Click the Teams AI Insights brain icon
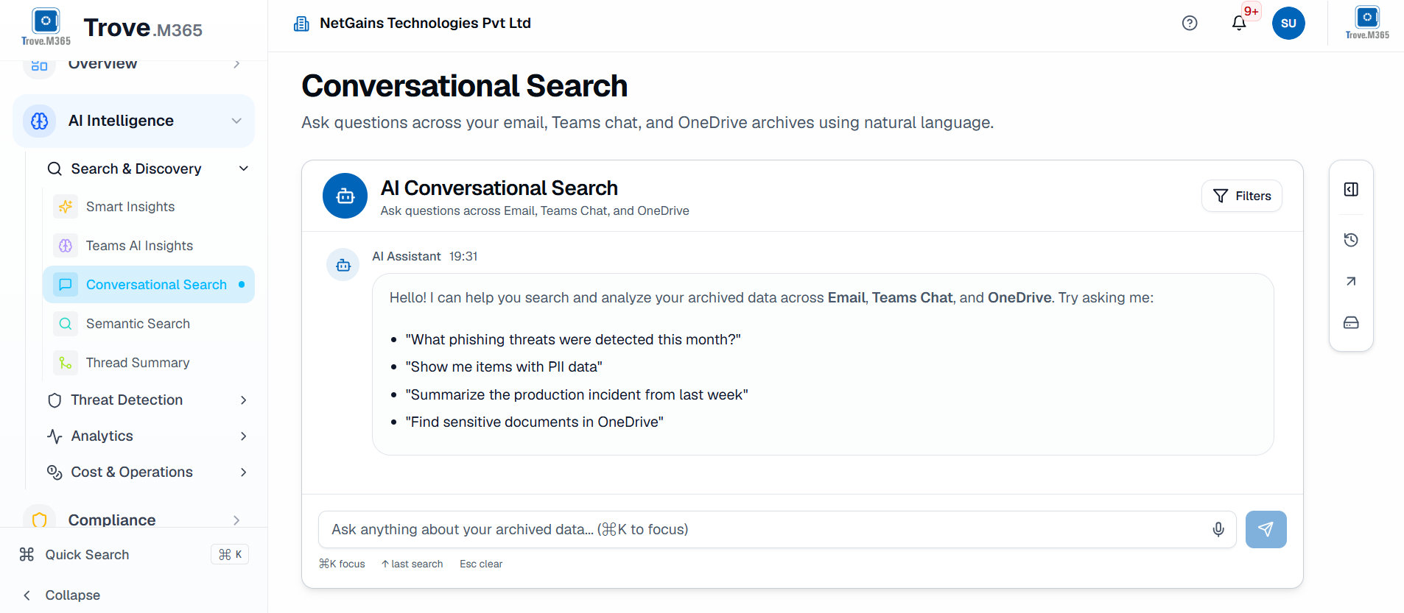1404x613 pixels. click(x=66, y=246)
